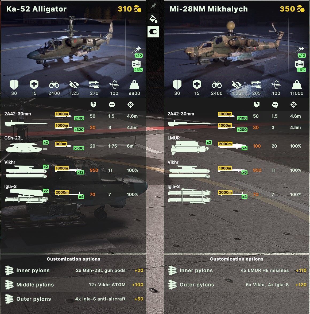The image size is (310, 314).
Task: Expand Mi-28NM Inner pylons LMUR option
Action: (x=237, y=270)
